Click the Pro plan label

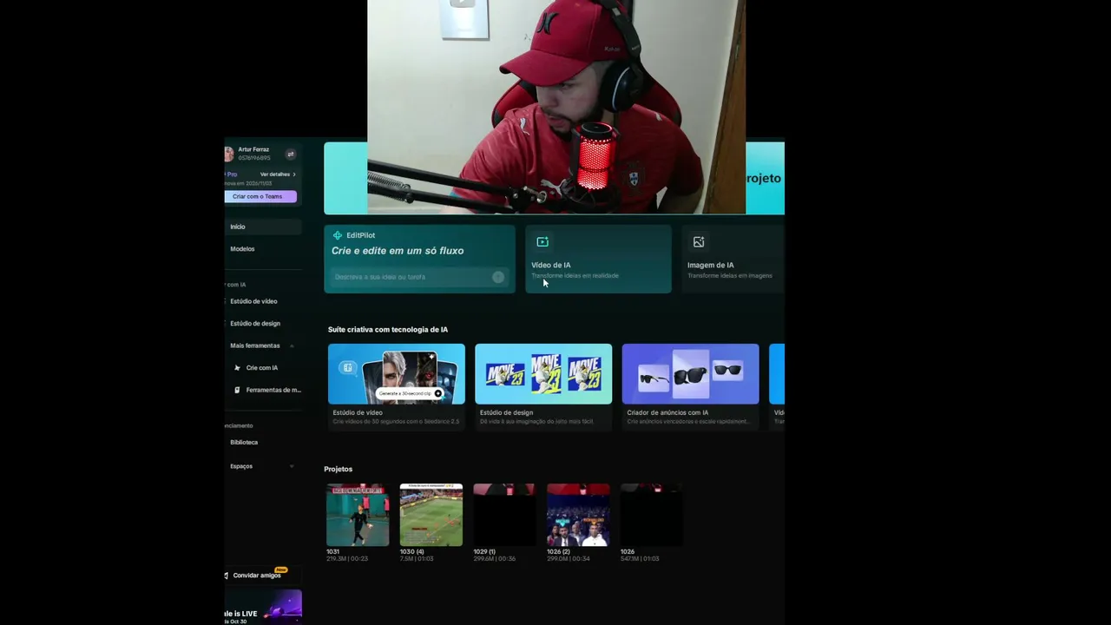(231, 174)
